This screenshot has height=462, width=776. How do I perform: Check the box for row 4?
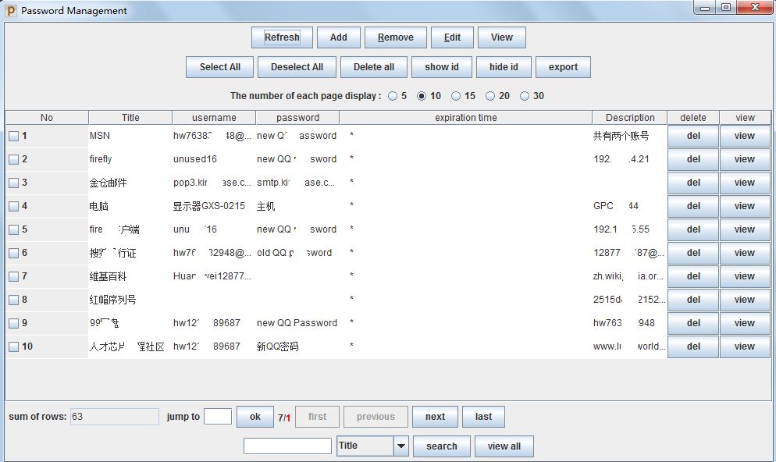click(13, 206)
